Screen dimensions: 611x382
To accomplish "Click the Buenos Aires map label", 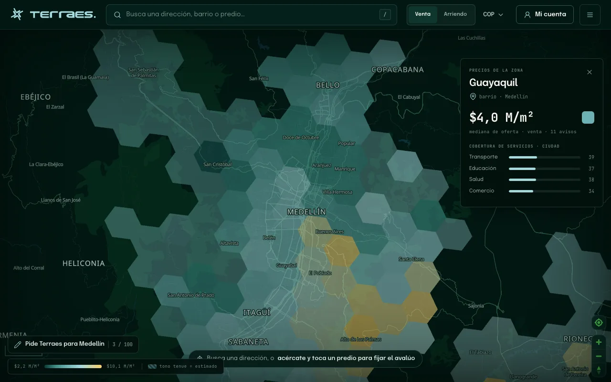I will point(329,232).
